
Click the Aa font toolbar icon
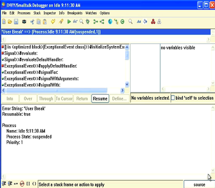point(138,22)
